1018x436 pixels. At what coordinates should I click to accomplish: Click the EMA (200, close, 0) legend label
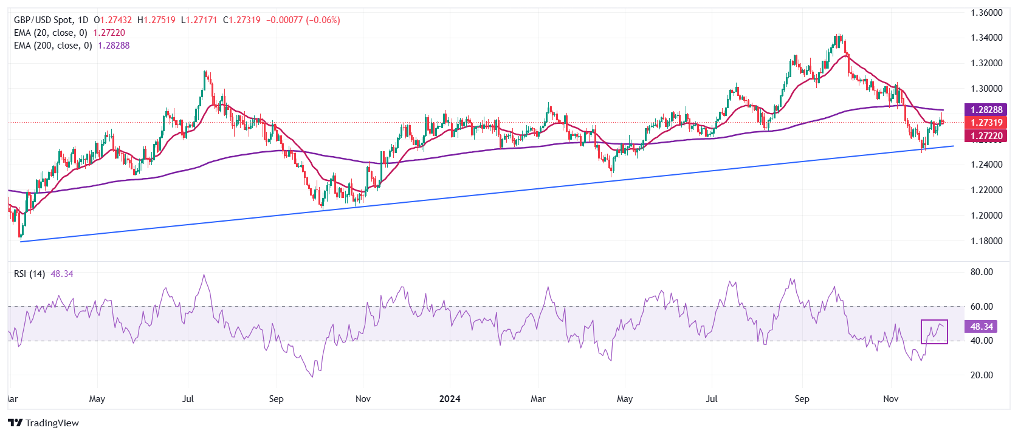(x=53, y=46)
